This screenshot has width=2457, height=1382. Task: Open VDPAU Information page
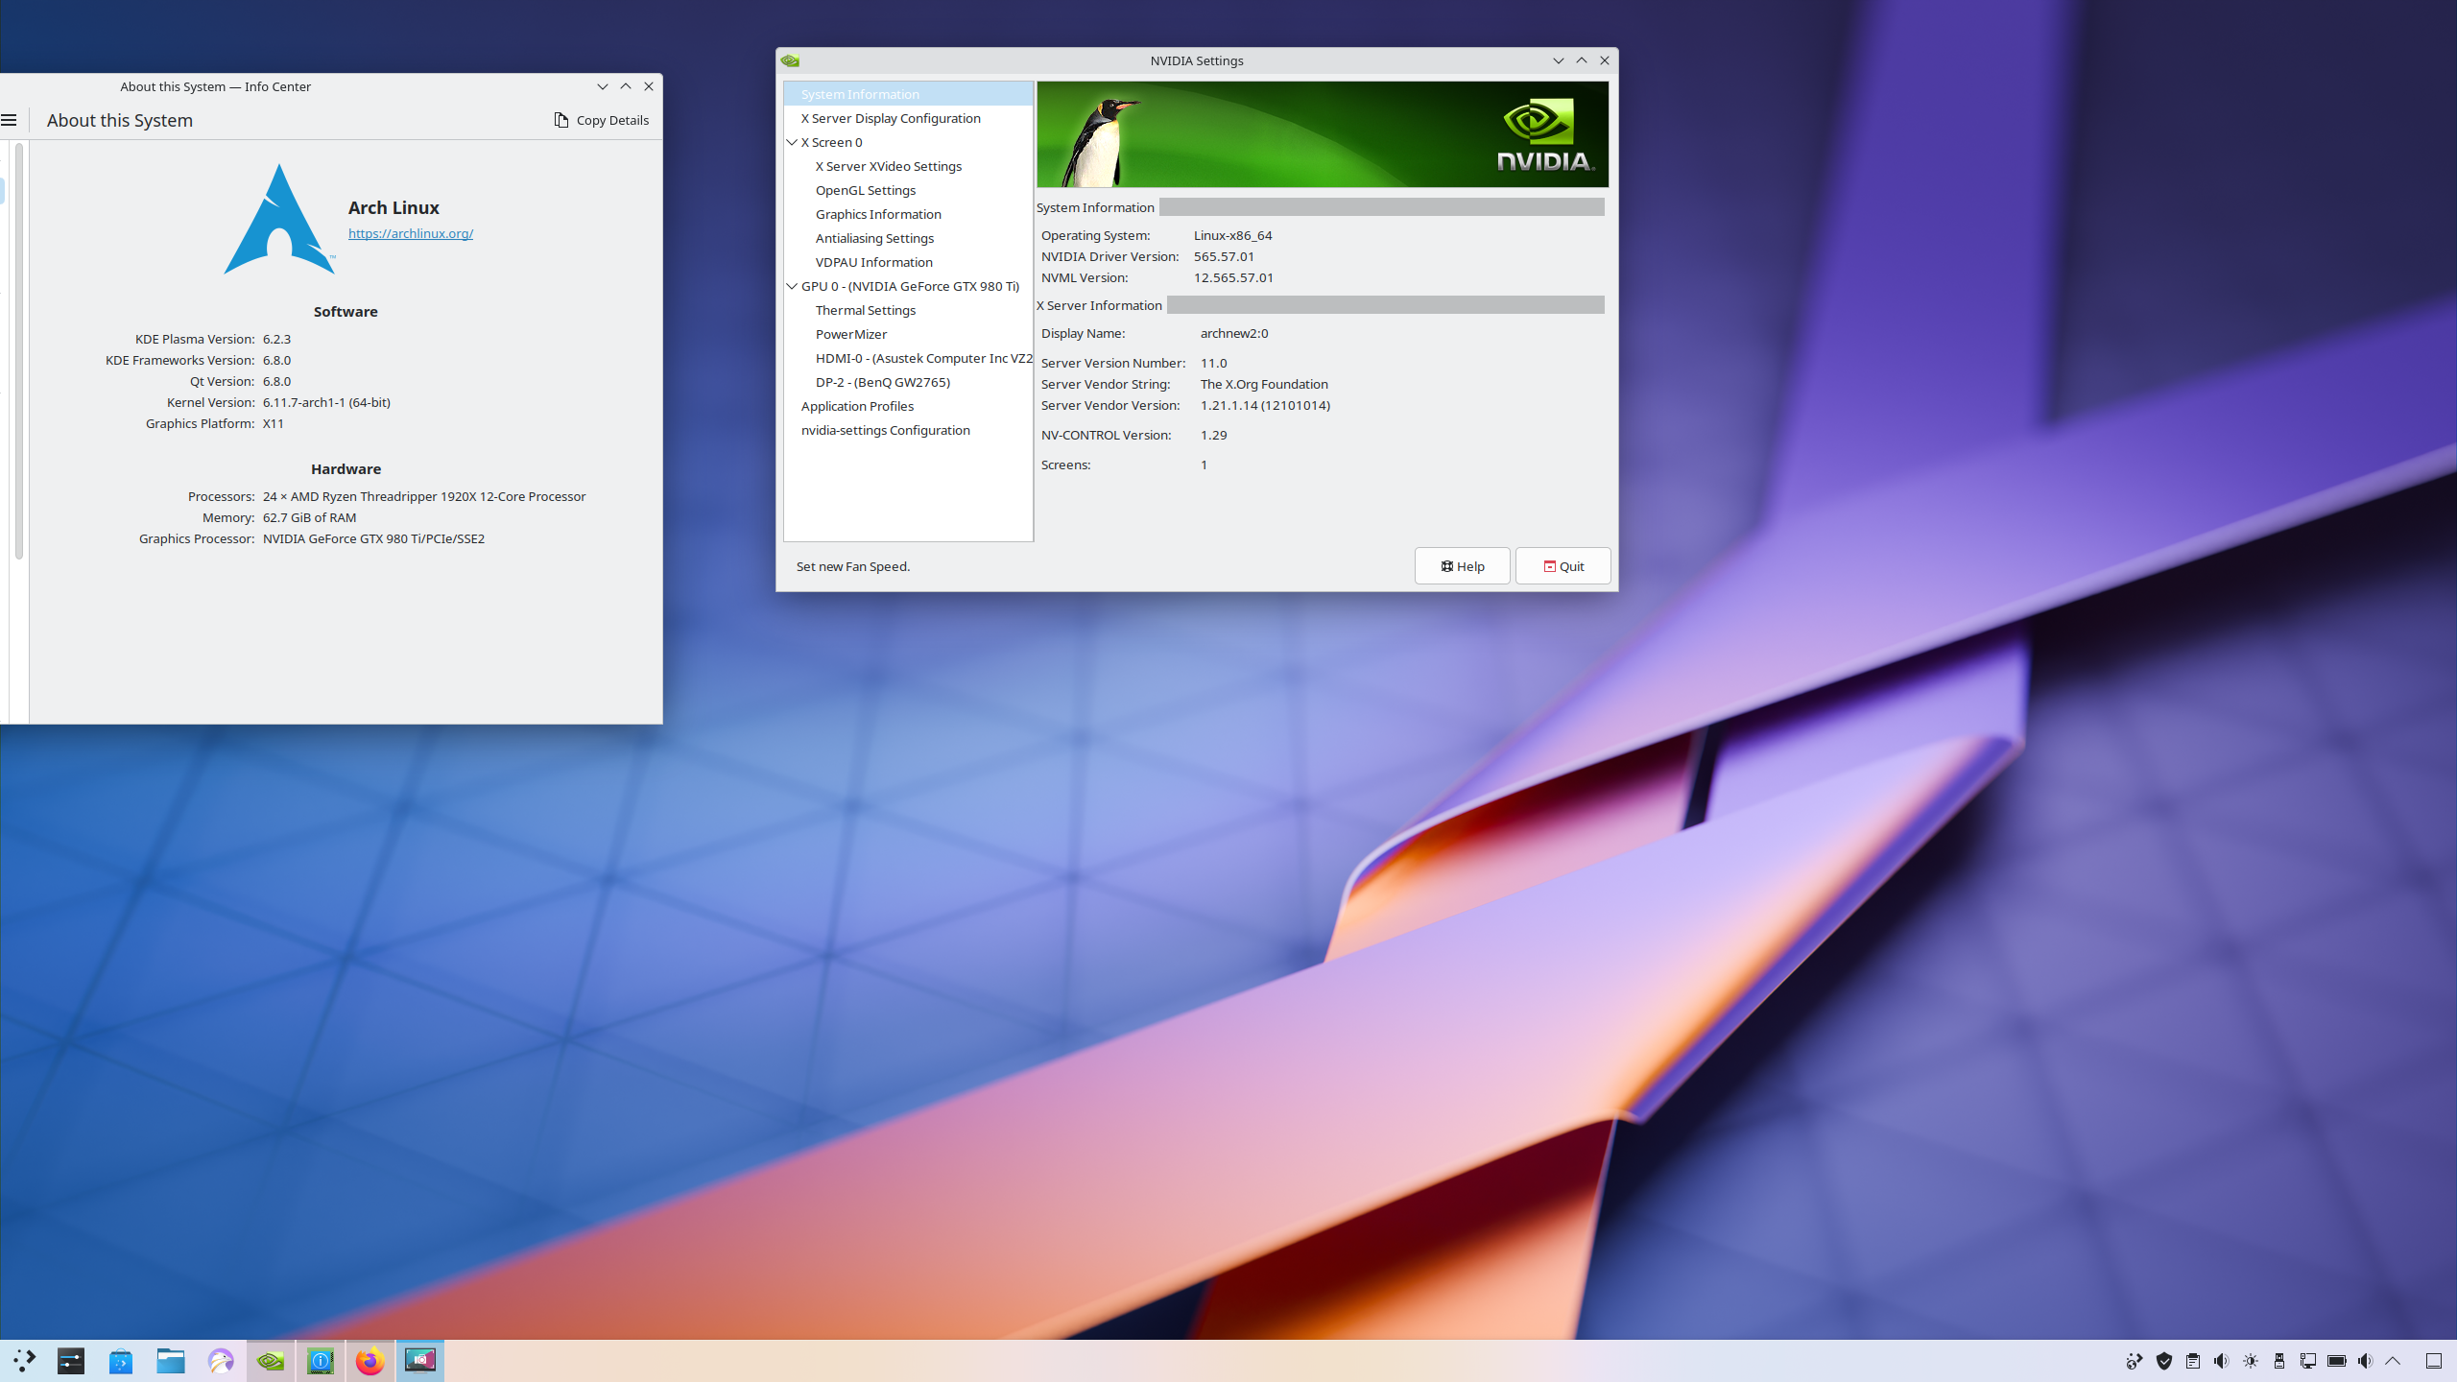click(x=874, y=262)
